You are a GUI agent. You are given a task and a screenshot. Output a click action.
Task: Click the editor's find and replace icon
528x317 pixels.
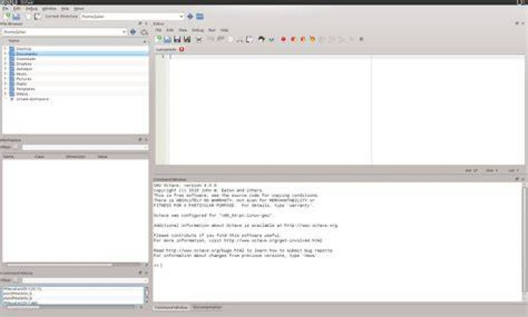coord(261,40)
